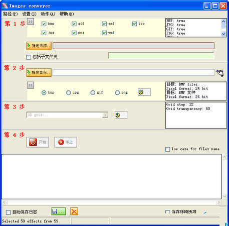229x226 pixels.
Task: Select the bmp target format radio button
Action: pyautogui.click(x=44, y=92)
